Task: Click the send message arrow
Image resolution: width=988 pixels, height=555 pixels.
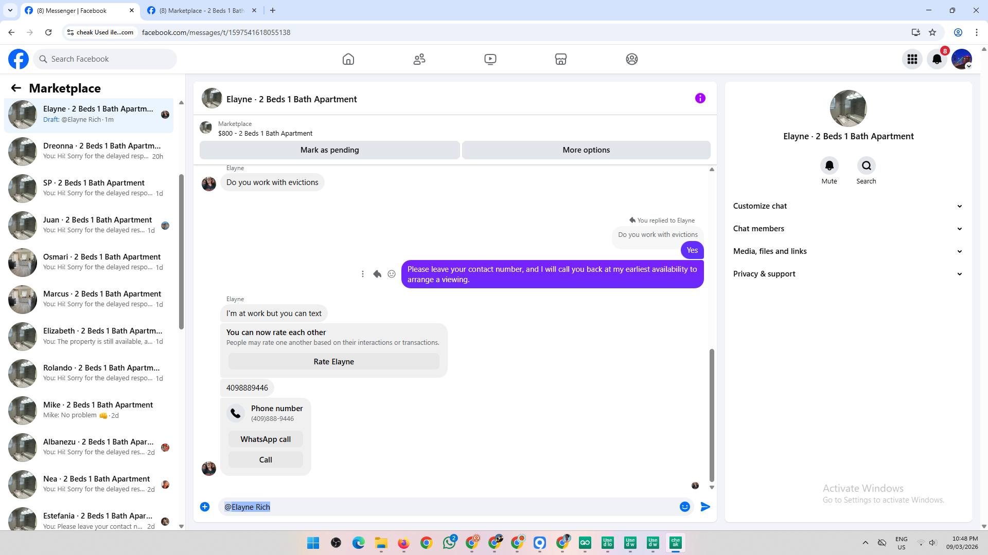Action: (x=705, y=507)
